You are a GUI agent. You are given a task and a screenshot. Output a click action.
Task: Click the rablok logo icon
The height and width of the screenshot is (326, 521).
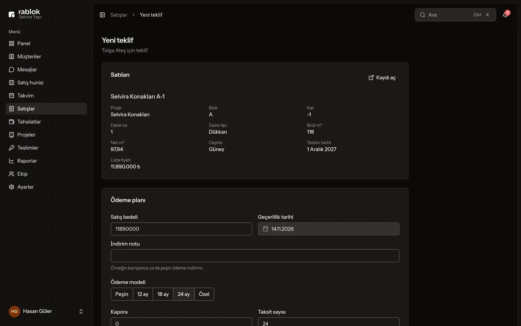12,14
